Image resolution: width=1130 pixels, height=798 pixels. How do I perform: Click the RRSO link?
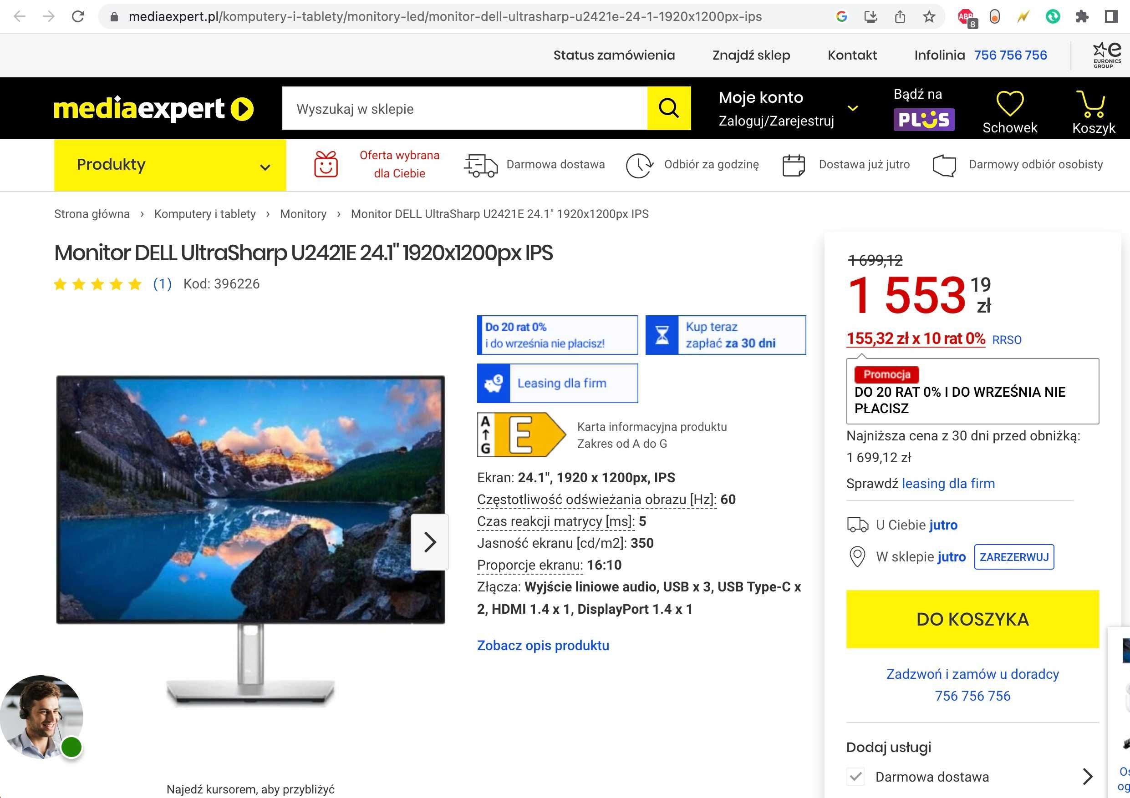tap(1007, 340)
